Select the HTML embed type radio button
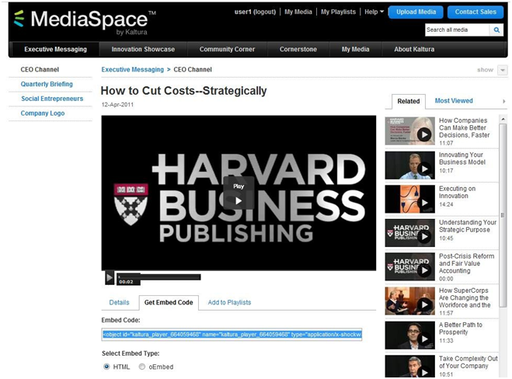 pos(106,367)
